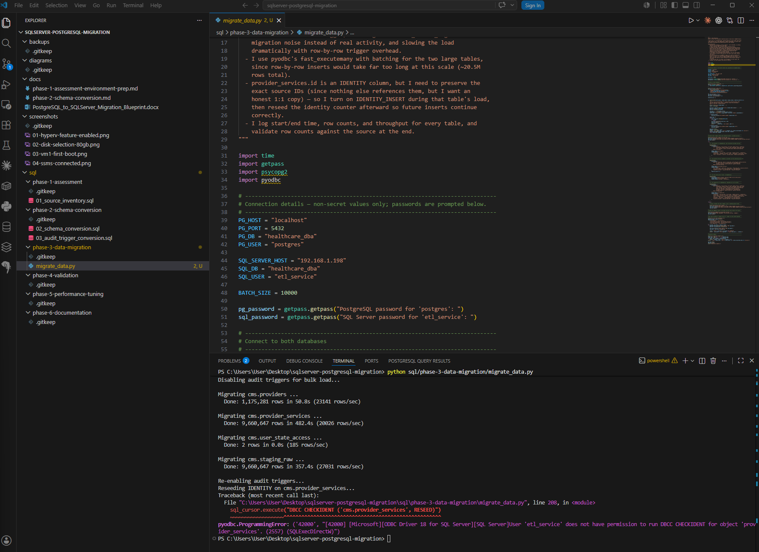Close the migrate_data.py editor tab
Screen dimensions: 759x552
(279, 20)
